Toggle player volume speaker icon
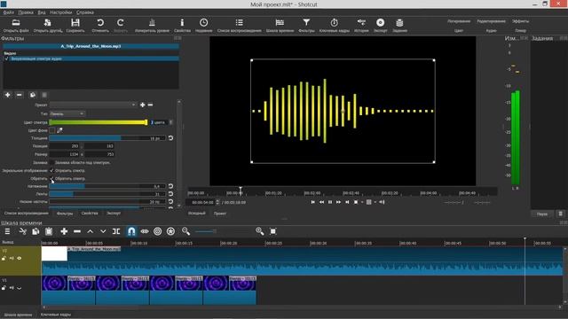This screenshot has height=319, width=568. click(382, 202)
